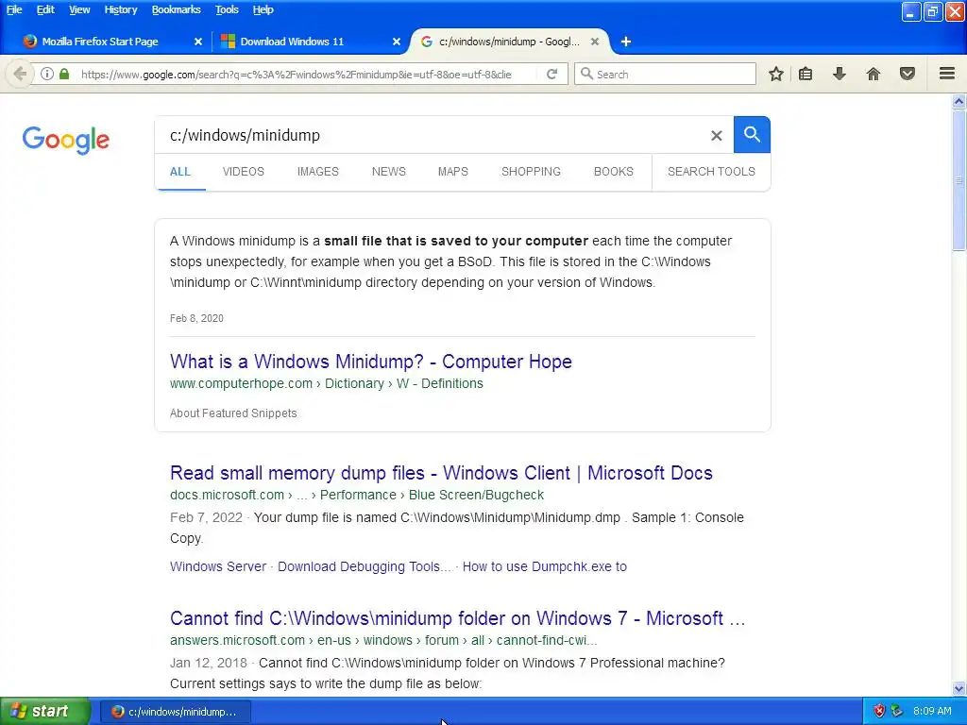Open the Edit menu

45,9
